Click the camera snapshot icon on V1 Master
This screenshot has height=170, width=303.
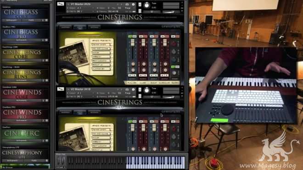point(127,4)
